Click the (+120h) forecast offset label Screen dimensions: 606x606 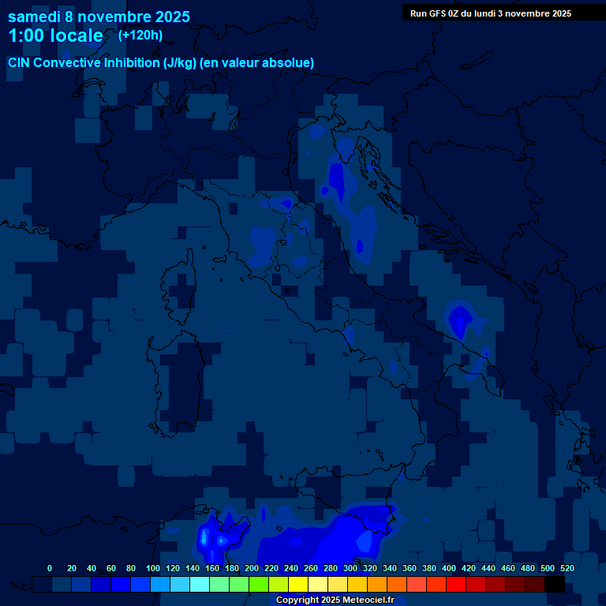click(x=140, y=36)
